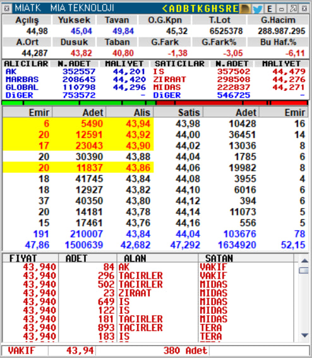Click the highlighted bid price 43,86
Image resolution: width=312 pixels, height=358 pixels.
coord(138,168)
